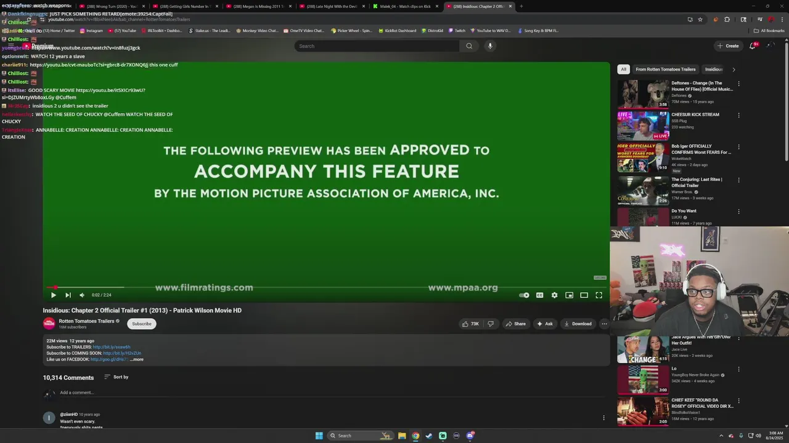Run search with magnifier icon
Screen dimensions: 789x443
pyautogui.click(x=469, y=46)
